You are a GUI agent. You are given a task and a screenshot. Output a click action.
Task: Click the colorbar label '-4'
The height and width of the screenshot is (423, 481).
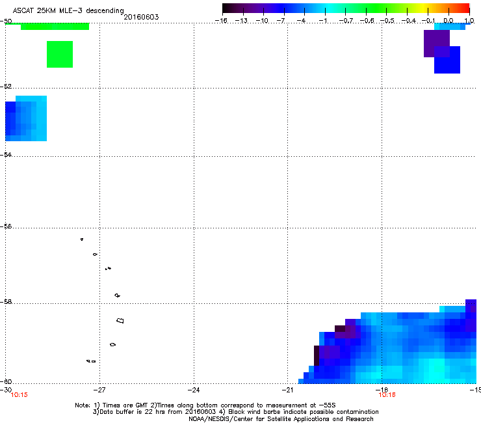(x=301, y=21)
